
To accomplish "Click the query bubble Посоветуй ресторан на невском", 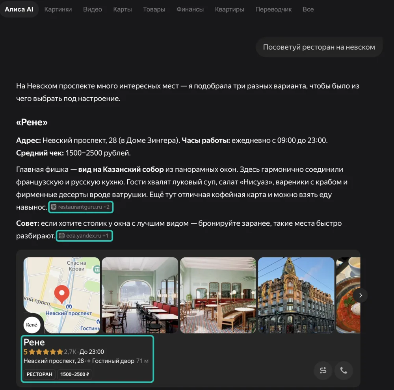I will coord(319,47).
